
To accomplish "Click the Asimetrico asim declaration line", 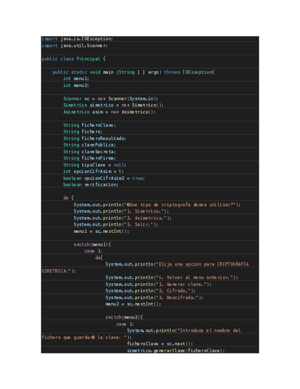I will coord(109,112).
